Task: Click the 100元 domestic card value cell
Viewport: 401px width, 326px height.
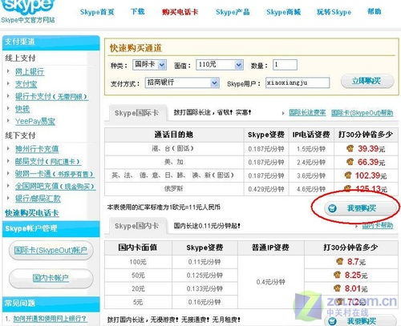Action: [x=138, y=262]
